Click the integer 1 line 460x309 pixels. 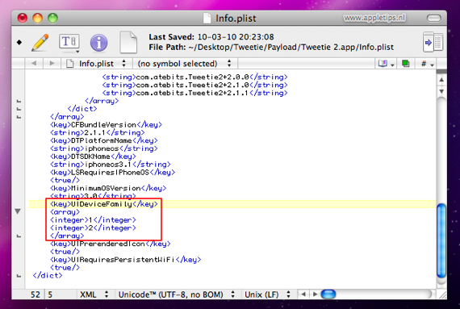tap(93, 220)
